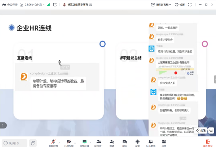
Task: Open the presenter layout dropdown (演讲者布局)
Action: [x=161, y=5]
